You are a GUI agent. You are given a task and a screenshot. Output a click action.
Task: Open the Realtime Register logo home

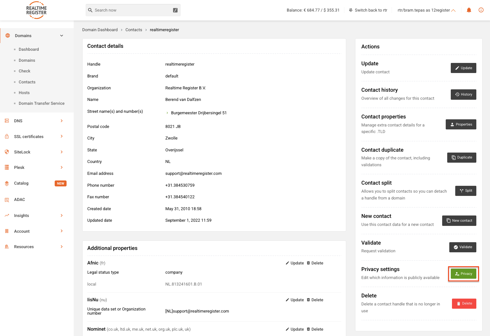[36, 10]
